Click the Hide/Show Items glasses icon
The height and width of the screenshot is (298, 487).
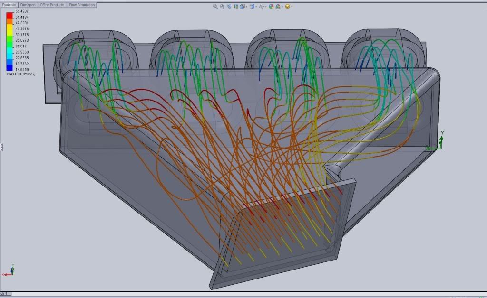pyautogui.click(x=262, y=7)
